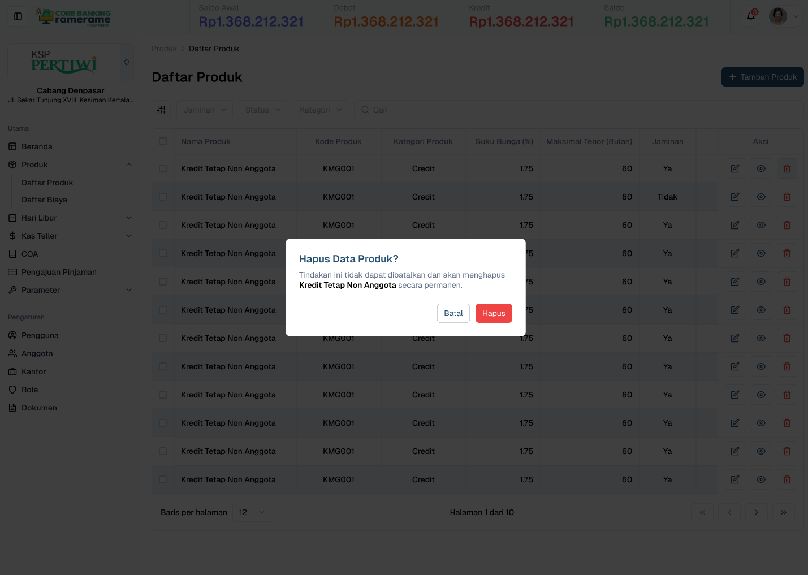Confirm deletion with the Hapus button

click(494, 313)
